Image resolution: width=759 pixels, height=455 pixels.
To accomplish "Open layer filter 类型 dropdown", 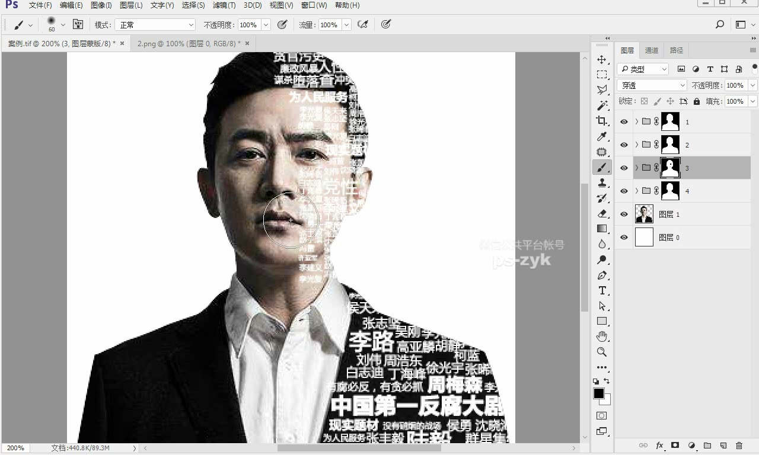I will point(643,69).
